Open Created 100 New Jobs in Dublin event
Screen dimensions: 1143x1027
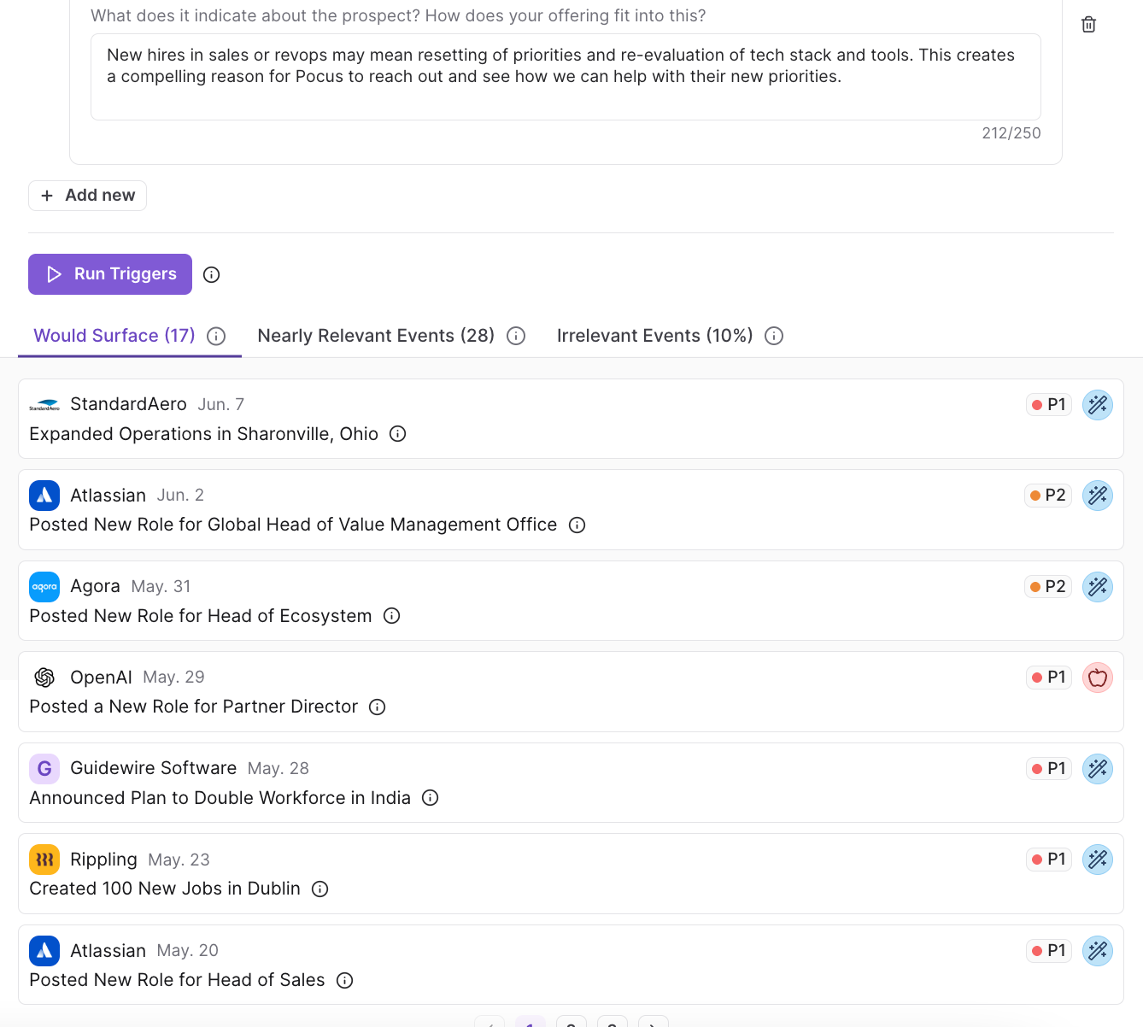(x=165, y=889)
